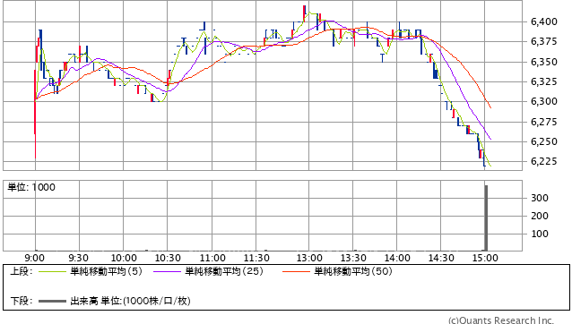Viewport: 572px width, 324px height.
Task: Click the 14:30 time label
Action: click(x=441, y=258)
